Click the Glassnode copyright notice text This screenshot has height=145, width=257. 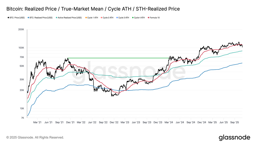(x=35, y=138)
